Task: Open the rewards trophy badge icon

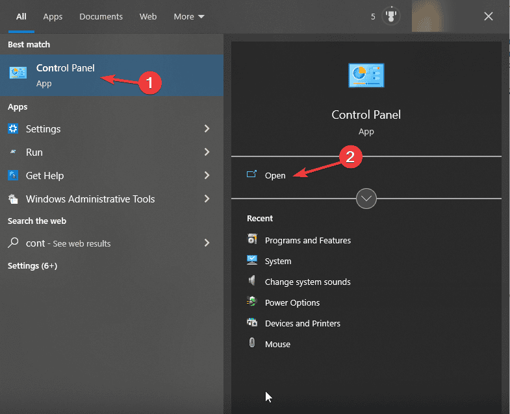Action: point(391,16)
